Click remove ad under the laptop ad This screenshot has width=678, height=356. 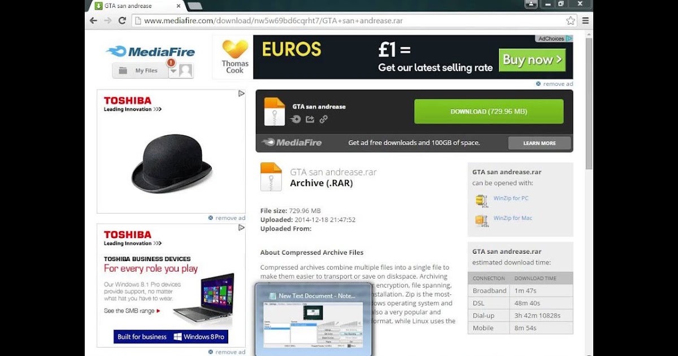[x=227, y=352]
